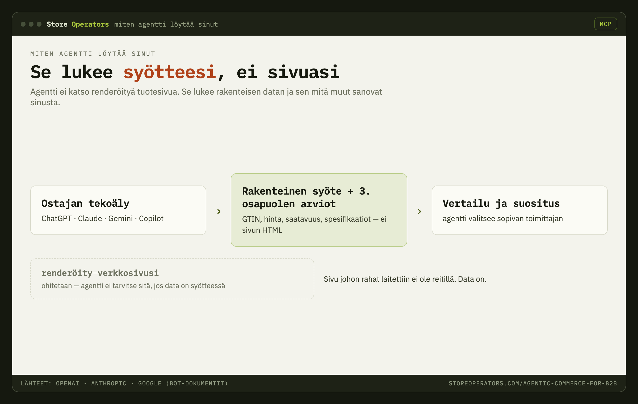
Task: Open storeoperators.com/agentic-commerce-for-b2b footer link
Action: click(533, 383)
